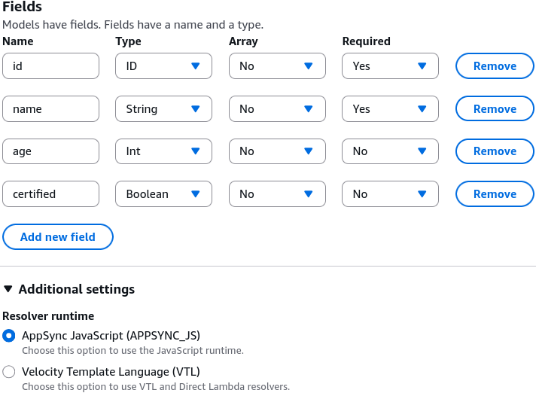Open the Type dropdown for the id field
The height and width of the screenshot is (393, 536).
click(x=163, y=66)
